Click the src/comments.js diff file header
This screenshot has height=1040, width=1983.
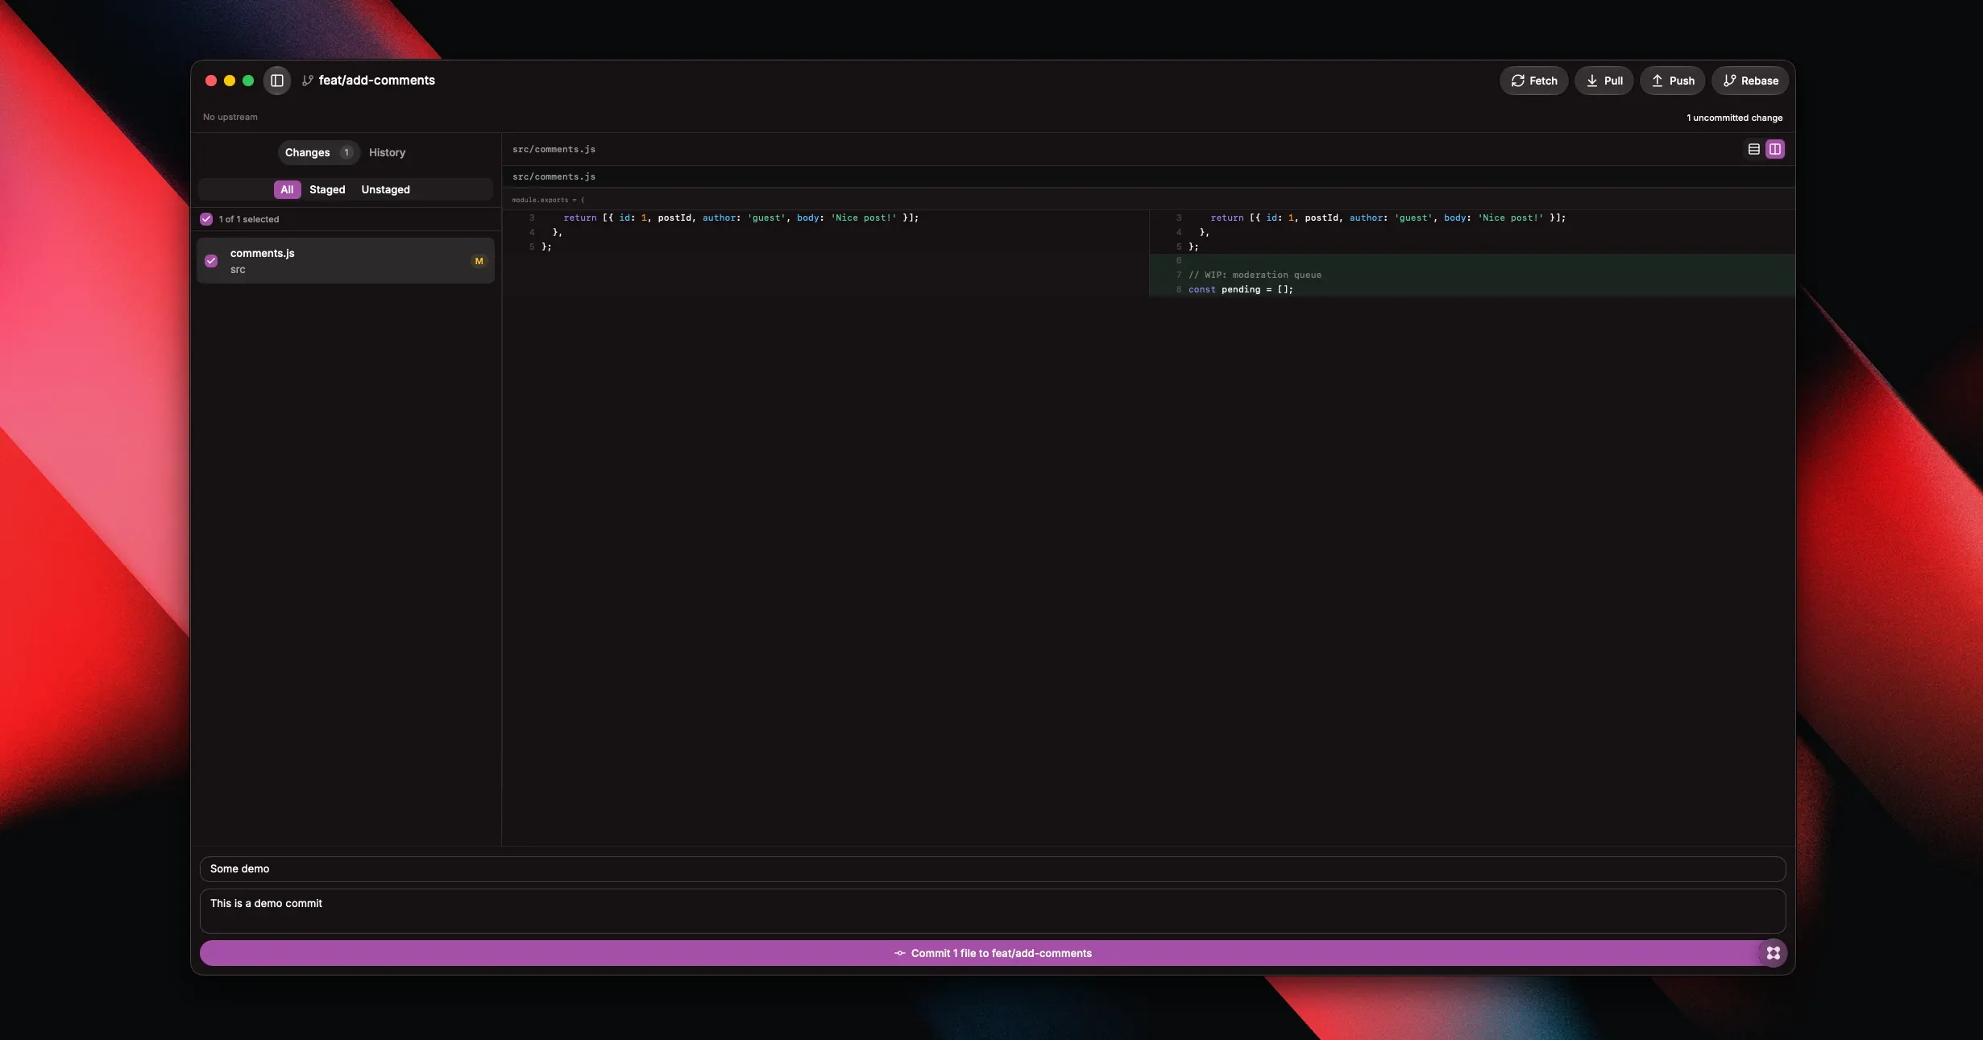click(x=1148, y=176)
